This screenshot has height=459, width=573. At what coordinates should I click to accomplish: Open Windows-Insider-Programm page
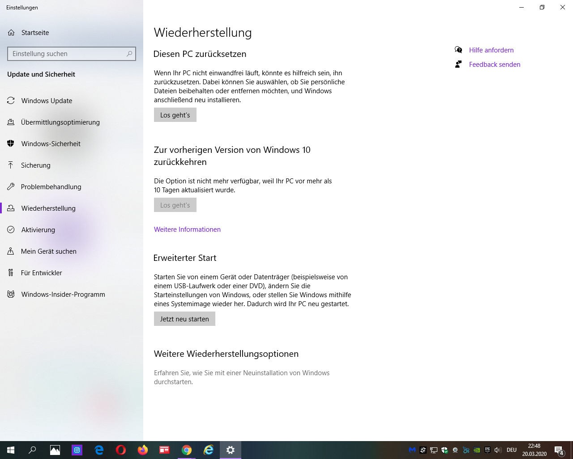coord(72,294)
